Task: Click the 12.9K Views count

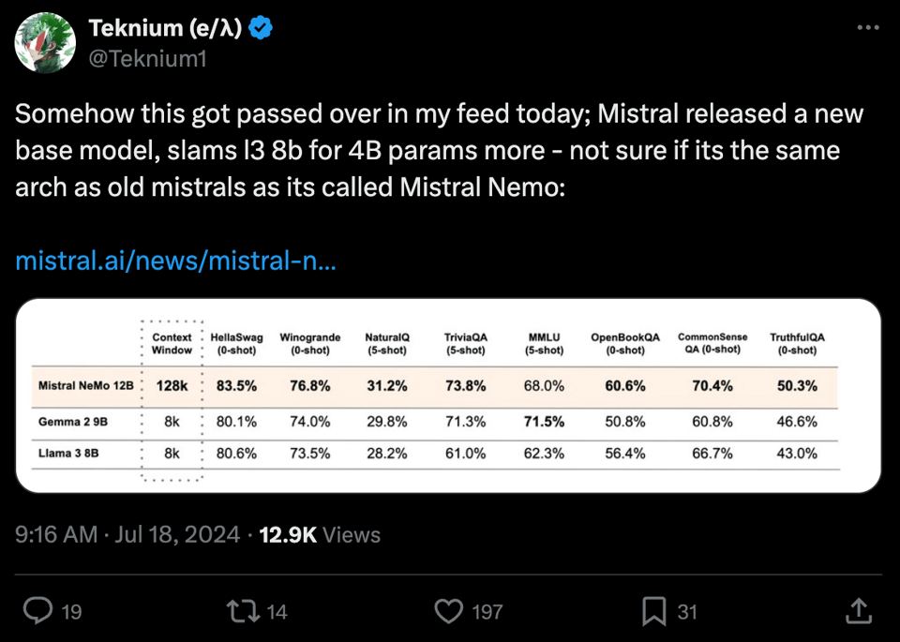Action: (x=320, y=535)
